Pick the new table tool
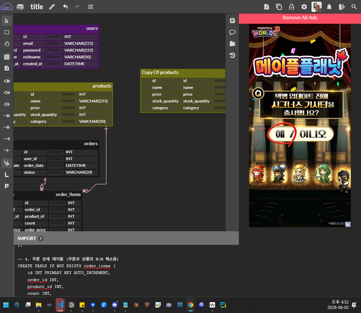 (7, 57)
